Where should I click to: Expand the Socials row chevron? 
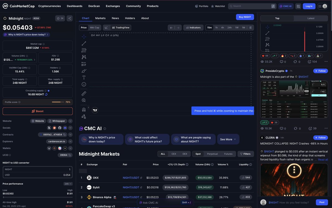pos(70,128)
